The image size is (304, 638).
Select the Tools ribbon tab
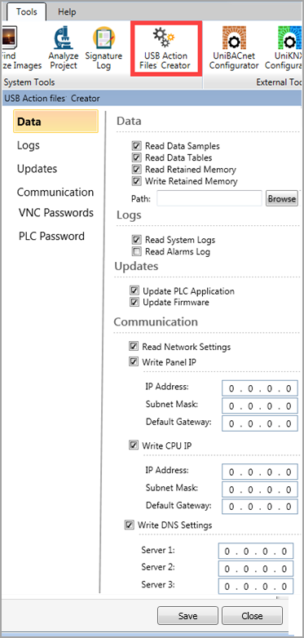pos(26,11)
